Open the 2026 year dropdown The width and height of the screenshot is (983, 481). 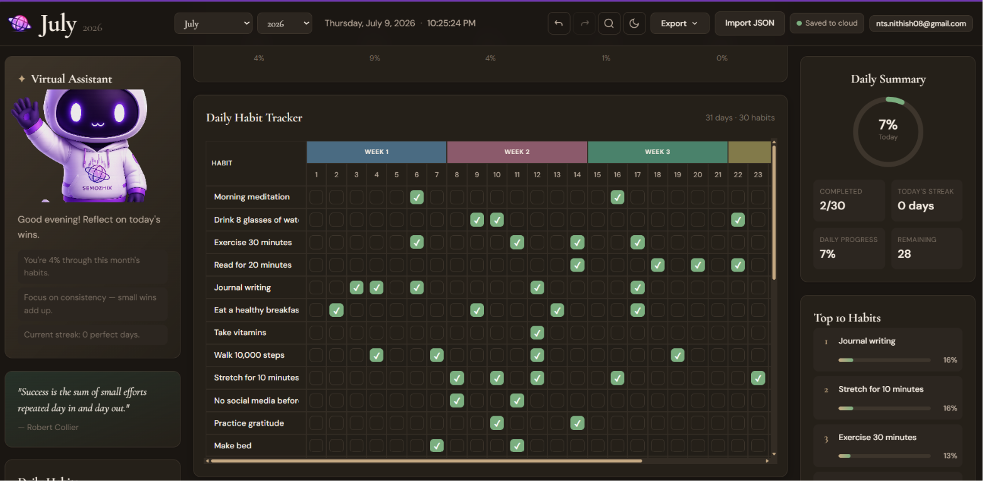pos(285,23)
